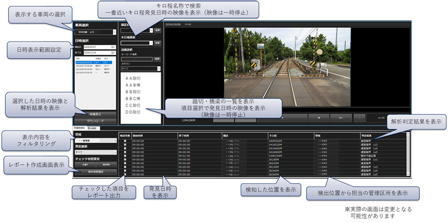Click the frame step forward playback button
This screenshot has width=448, height=223.
tap(318, 118)
